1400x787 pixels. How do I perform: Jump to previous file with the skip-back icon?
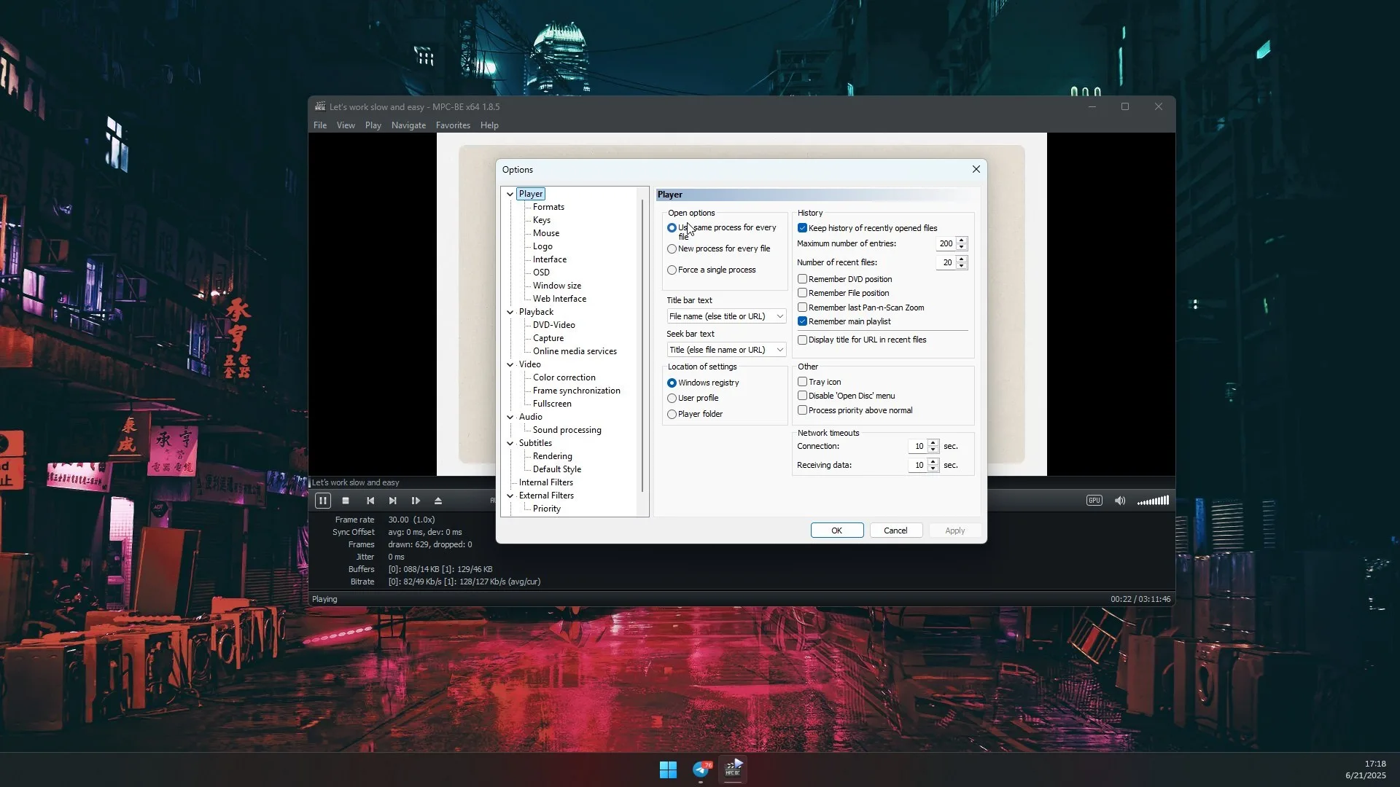[370, 501]
